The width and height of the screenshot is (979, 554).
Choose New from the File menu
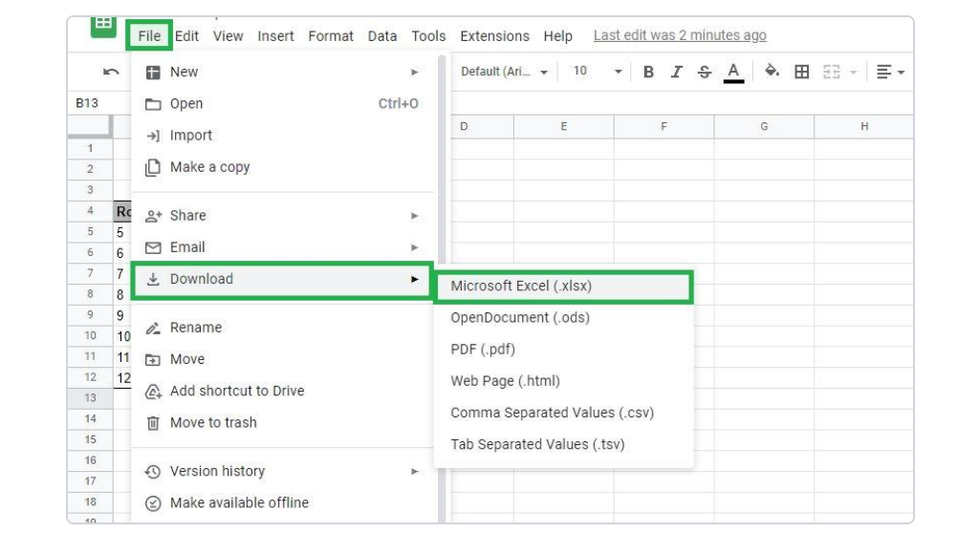(283, 73)
